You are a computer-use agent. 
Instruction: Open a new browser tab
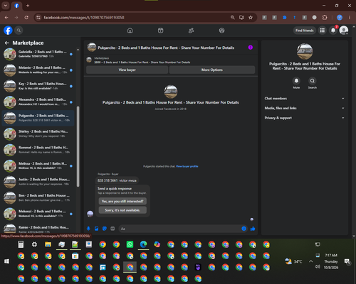(28, 6)
